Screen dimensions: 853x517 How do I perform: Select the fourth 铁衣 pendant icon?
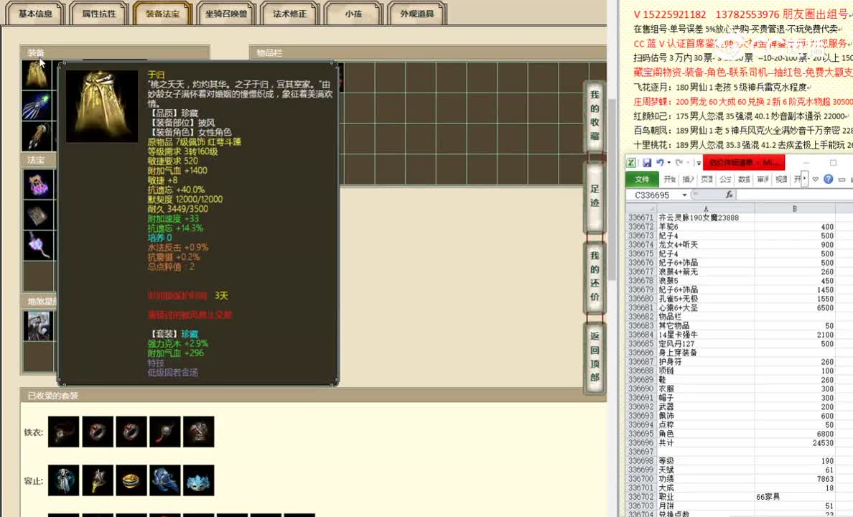[x=165, y=432]
